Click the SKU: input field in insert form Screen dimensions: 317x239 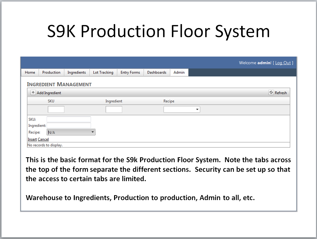(x=69, y=119)
